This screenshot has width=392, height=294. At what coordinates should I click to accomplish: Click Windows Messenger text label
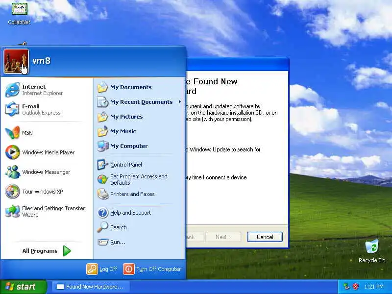46,172
